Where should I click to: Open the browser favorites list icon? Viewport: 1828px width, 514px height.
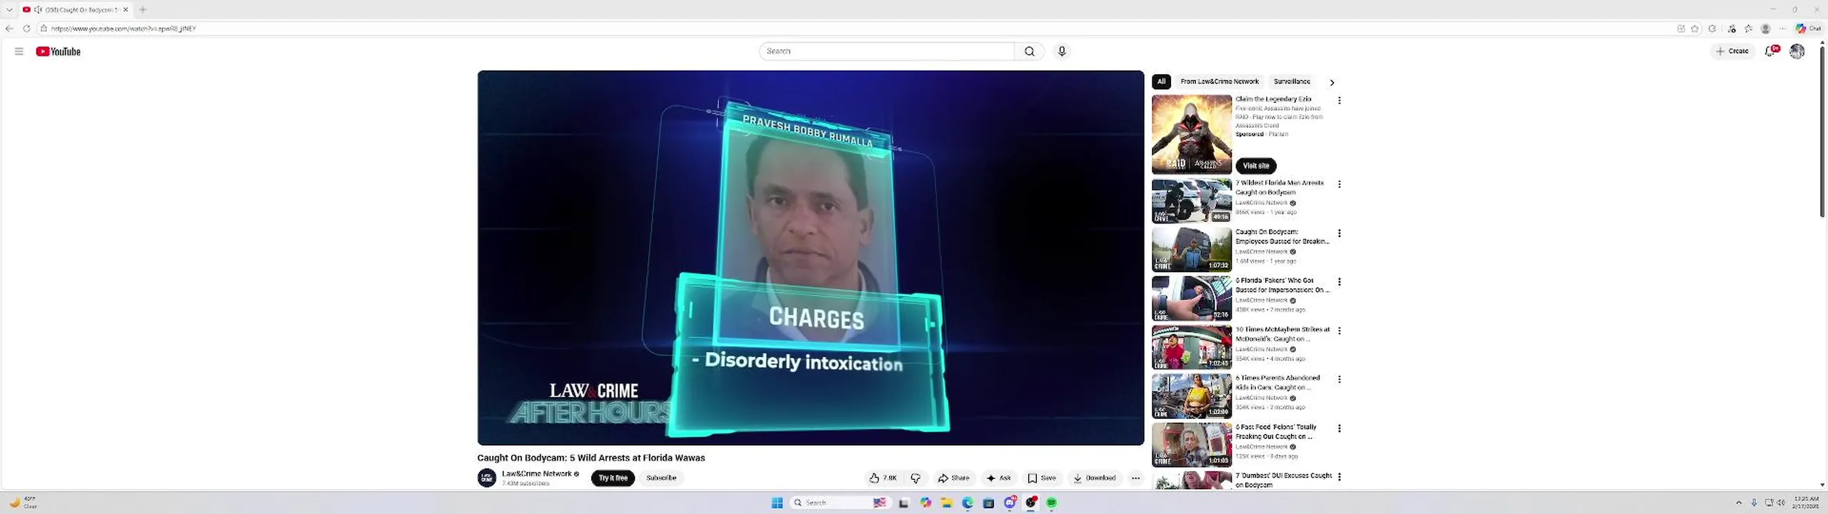tap(1748, 29)
